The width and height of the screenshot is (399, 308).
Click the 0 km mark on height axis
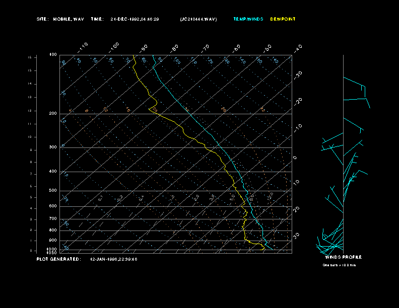pyautogui.click(x=31, y=251)
